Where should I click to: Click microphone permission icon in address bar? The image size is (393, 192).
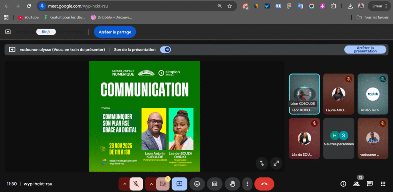point(42,6)
